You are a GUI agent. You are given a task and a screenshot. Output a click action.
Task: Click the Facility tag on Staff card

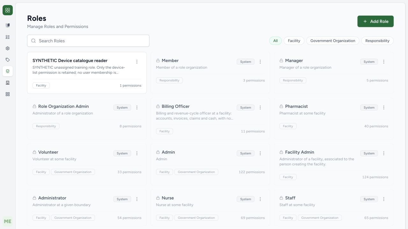tap(288, 218)
